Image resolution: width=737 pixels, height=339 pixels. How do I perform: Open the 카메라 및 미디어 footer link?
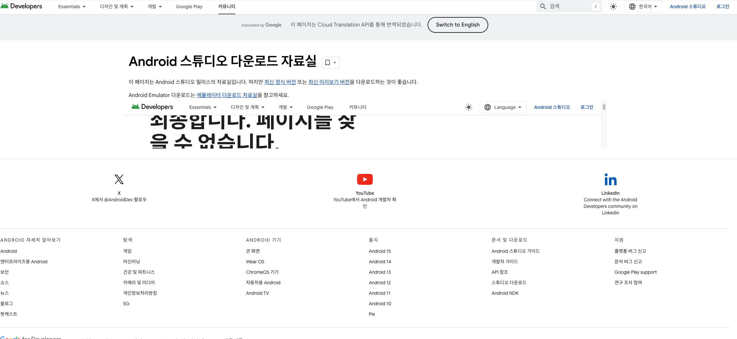[x=139, y=283]
